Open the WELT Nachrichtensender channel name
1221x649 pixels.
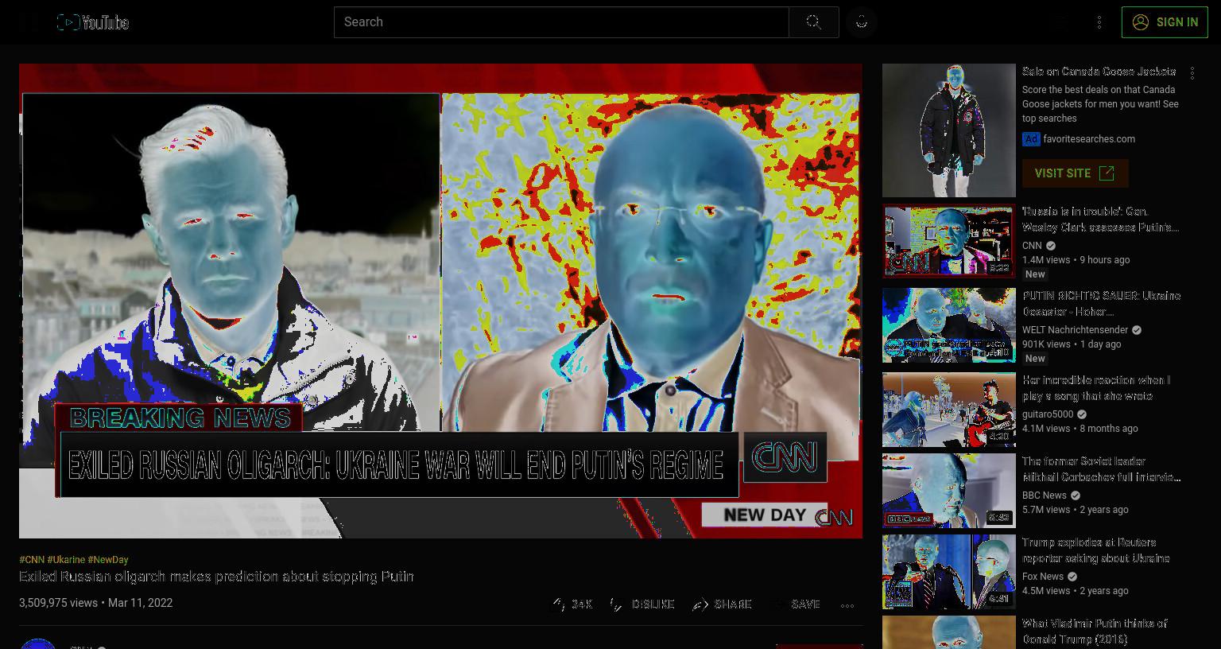pyautogui.click(x=1075, y=330)
